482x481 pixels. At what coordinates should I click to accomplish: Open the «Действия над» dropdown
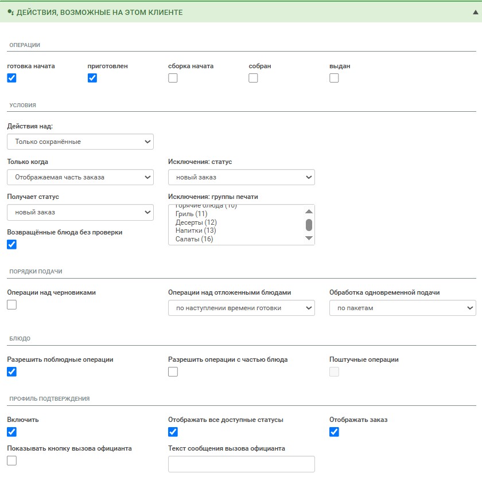click(x=80, y=142)
